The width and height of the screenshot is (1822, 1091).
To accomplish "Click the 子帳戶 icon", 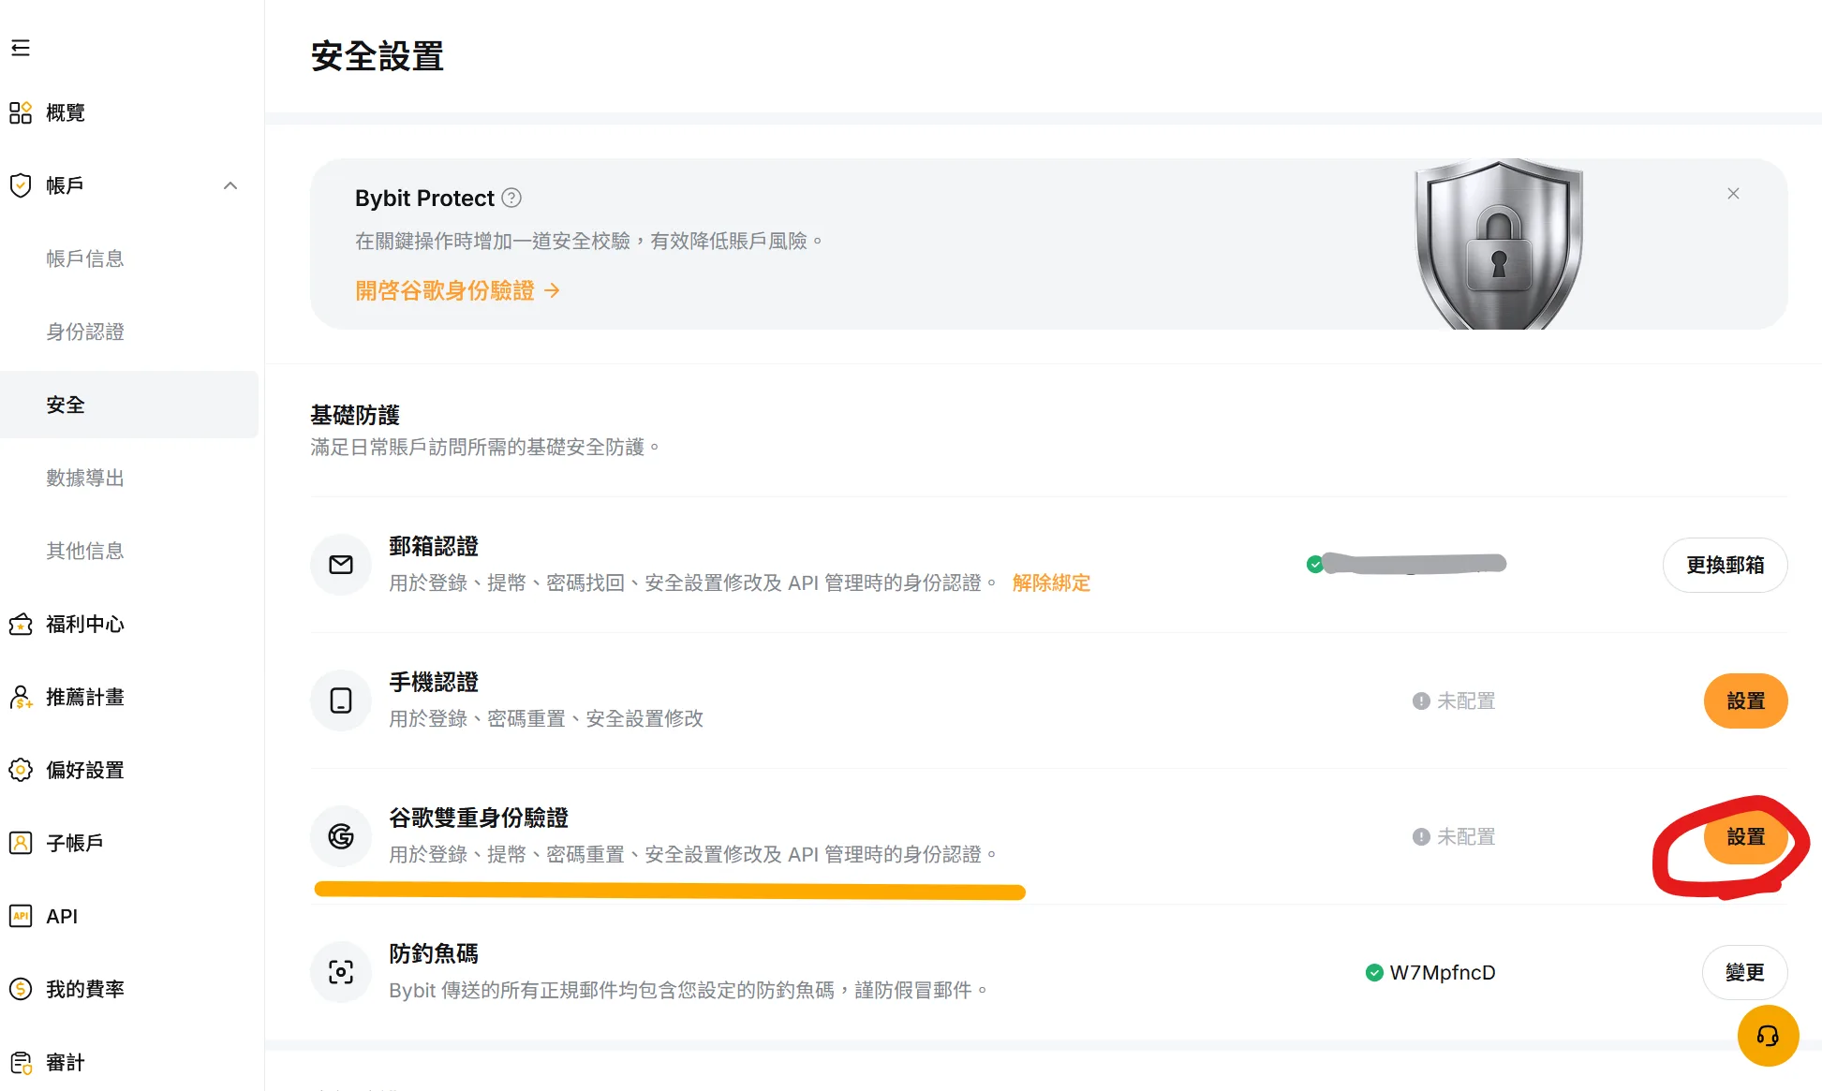I will [x=21, y=843].
